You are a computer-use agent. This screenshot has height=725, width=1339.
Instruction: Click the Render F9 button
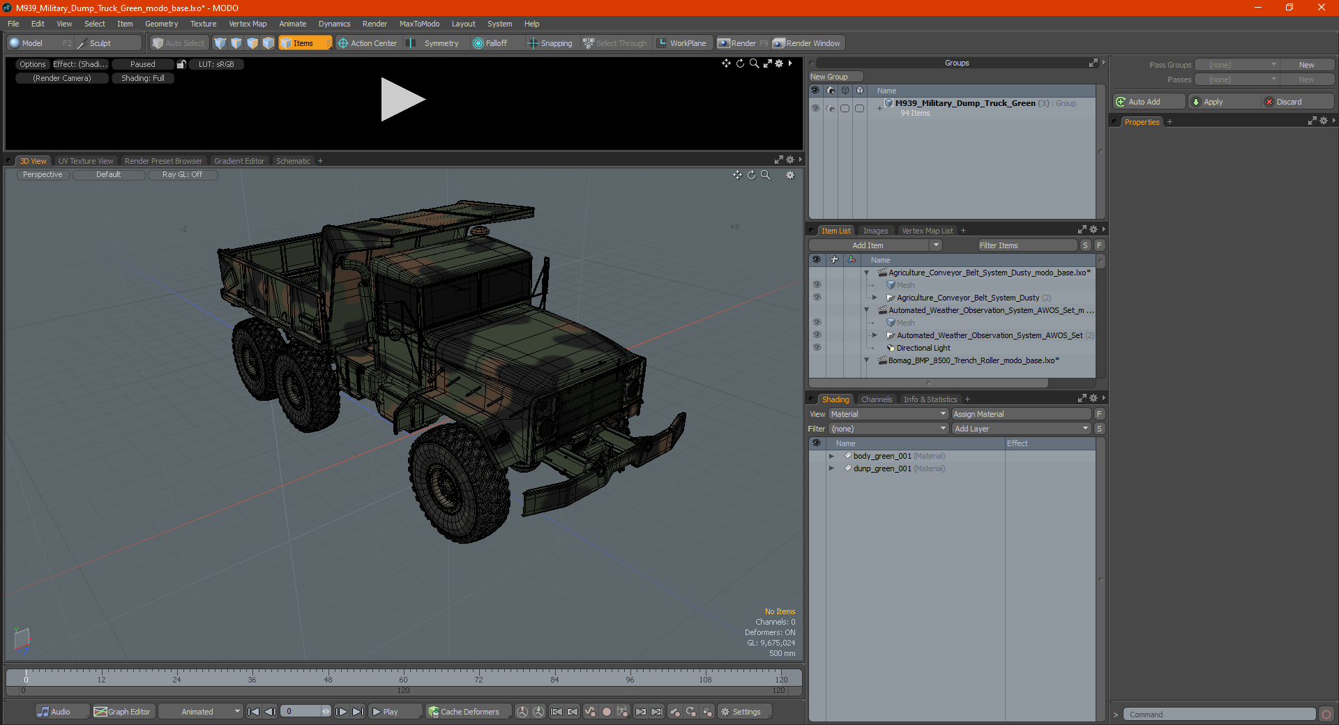point(743,43)
